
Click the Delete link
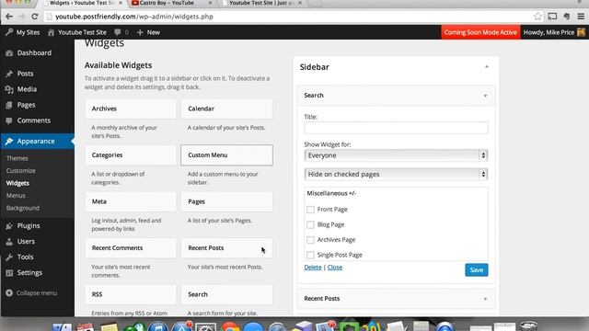(x=313, y=268)
